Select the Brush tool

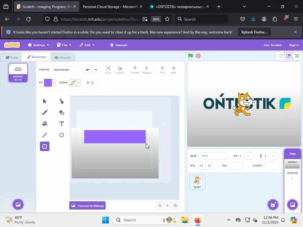click(x=45, y=112)
